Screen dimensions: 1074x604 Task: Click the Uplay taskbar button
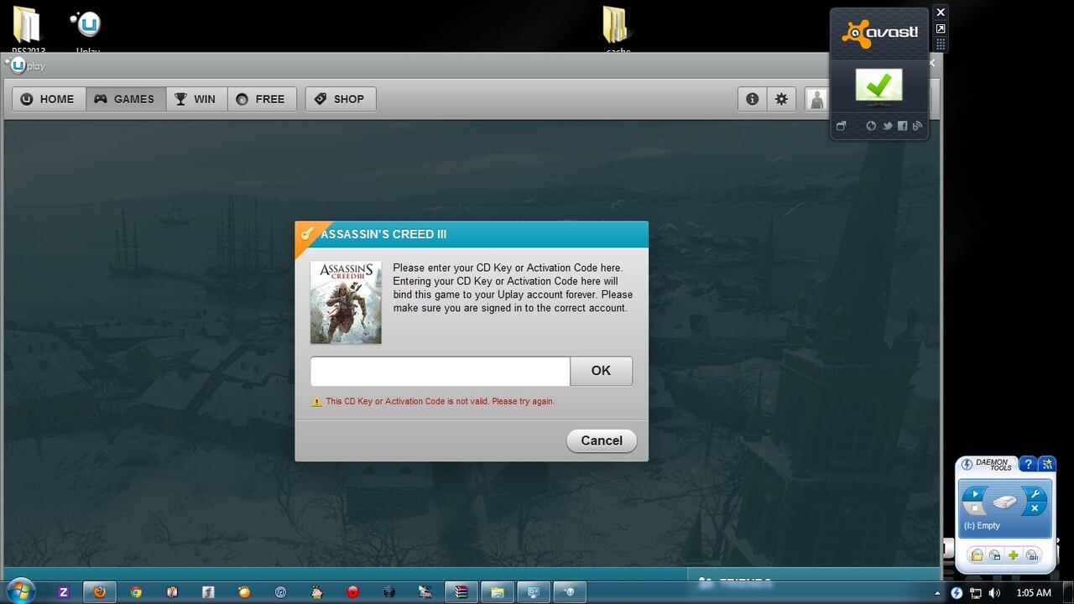(x=570, y=592)
